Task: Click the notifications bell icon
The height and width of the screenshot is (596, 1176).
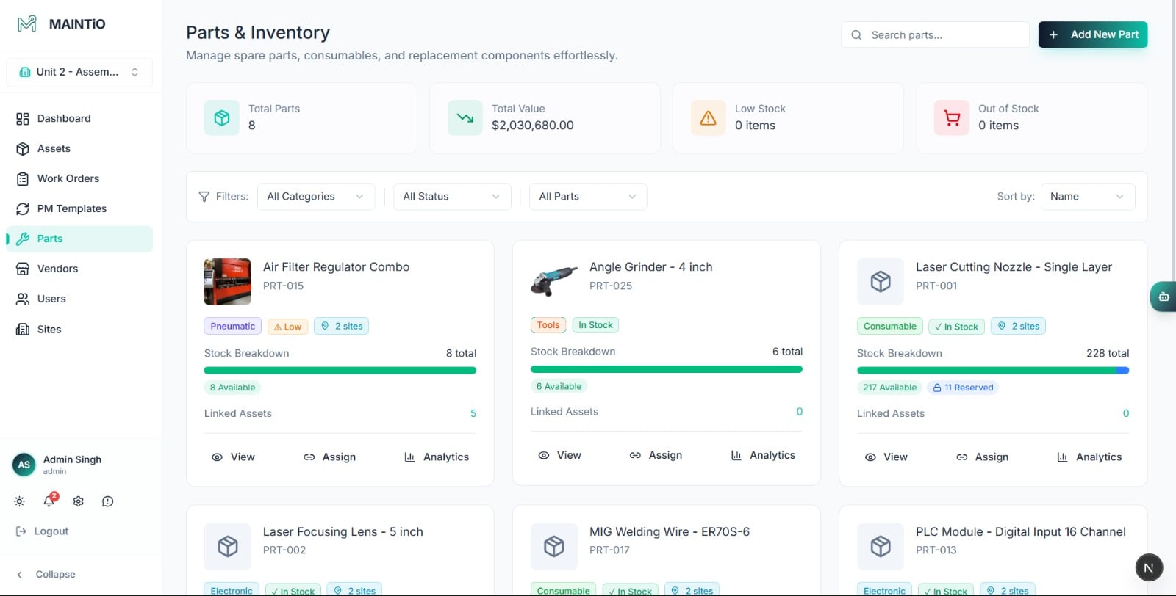Action: pyautogui.click(x=49, y=501)
